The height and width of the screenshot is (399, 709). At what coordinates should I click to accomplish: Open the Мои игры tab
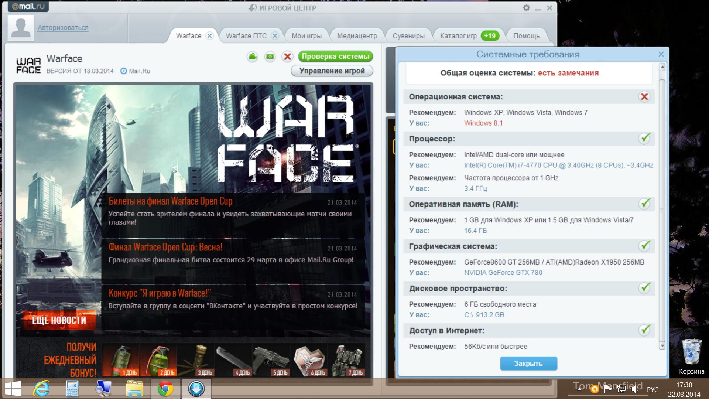point(306,36)
